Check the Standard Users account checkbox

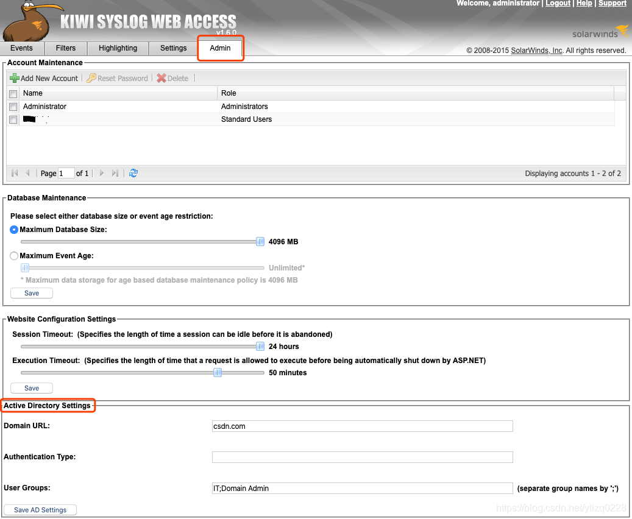(x=13, y=119)
